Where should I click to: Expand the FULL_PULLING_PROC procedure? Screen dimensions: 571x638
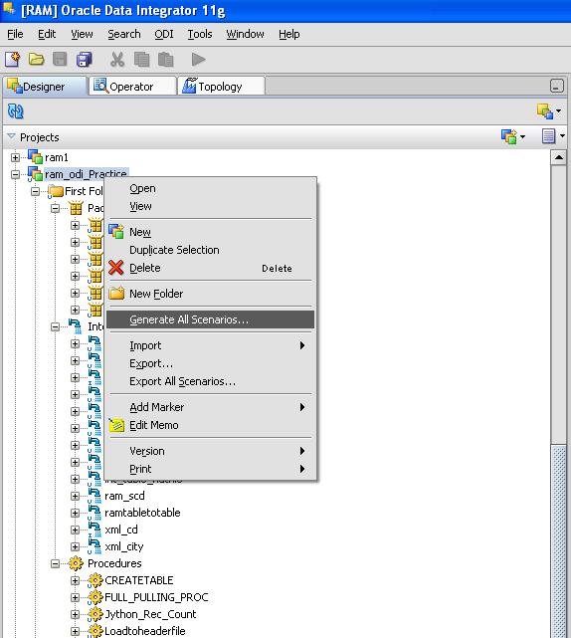(75, 598)
